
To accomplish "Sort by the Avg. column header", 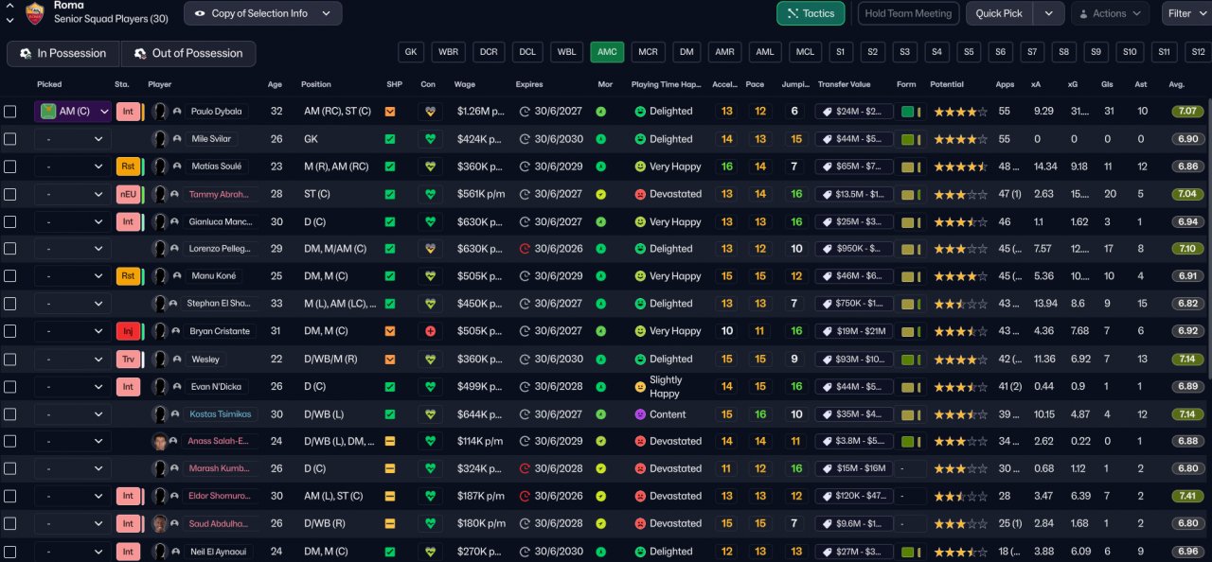I will coord(1177,84).
